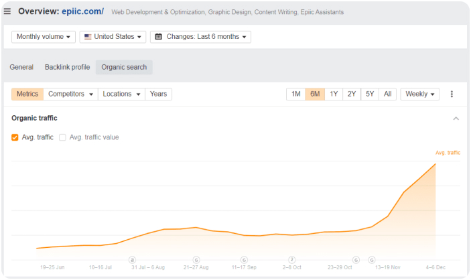This screenshot has height=280, width=471.
Task: Enable the Avg. traffic value checkbox
Action: 63,137
